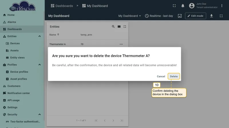Select Dashboards in the sidebar
The image size is (229, 128).
coord(22,29)
